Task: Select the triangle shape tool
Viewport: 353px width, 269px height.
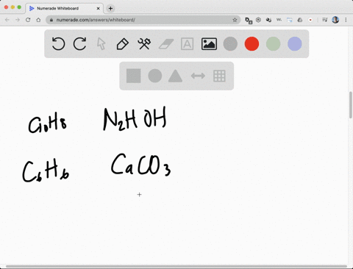Action: [x=175, y=76]
